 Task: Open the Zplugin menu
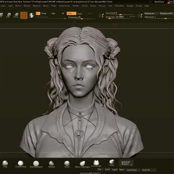point(130,6)
